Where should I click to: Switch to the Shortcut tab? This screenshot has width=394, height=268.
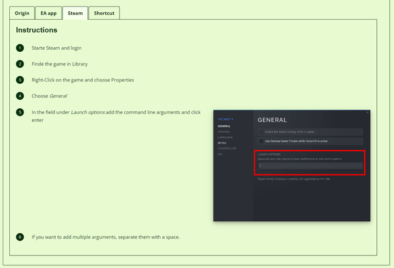(x=104, y=13)
